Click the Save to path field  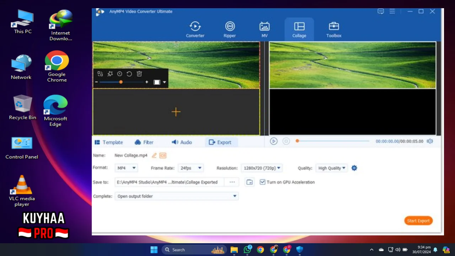169,182
